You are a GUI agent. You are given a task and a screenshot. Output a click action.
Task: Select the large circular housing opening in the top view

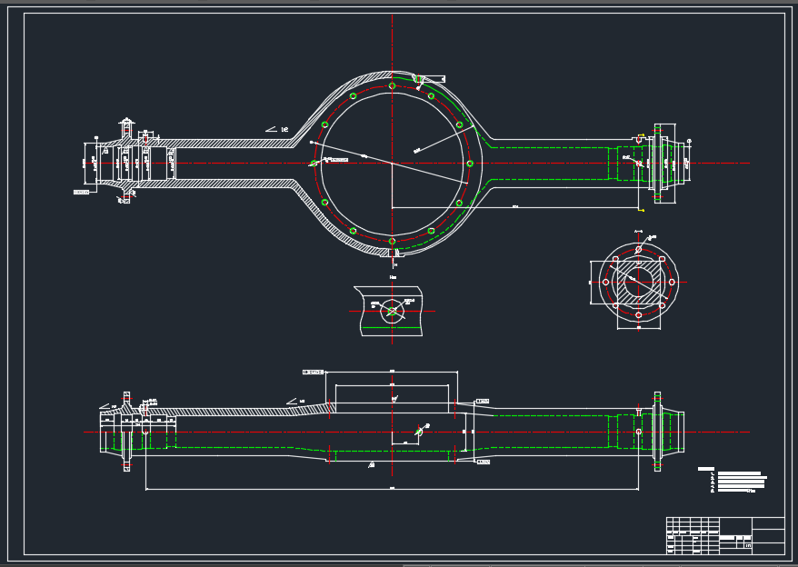point(392,164)
